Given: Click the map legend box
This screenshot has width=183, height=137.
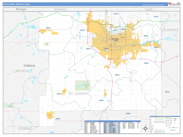Looking at the screenshot, I should (165, 125).
